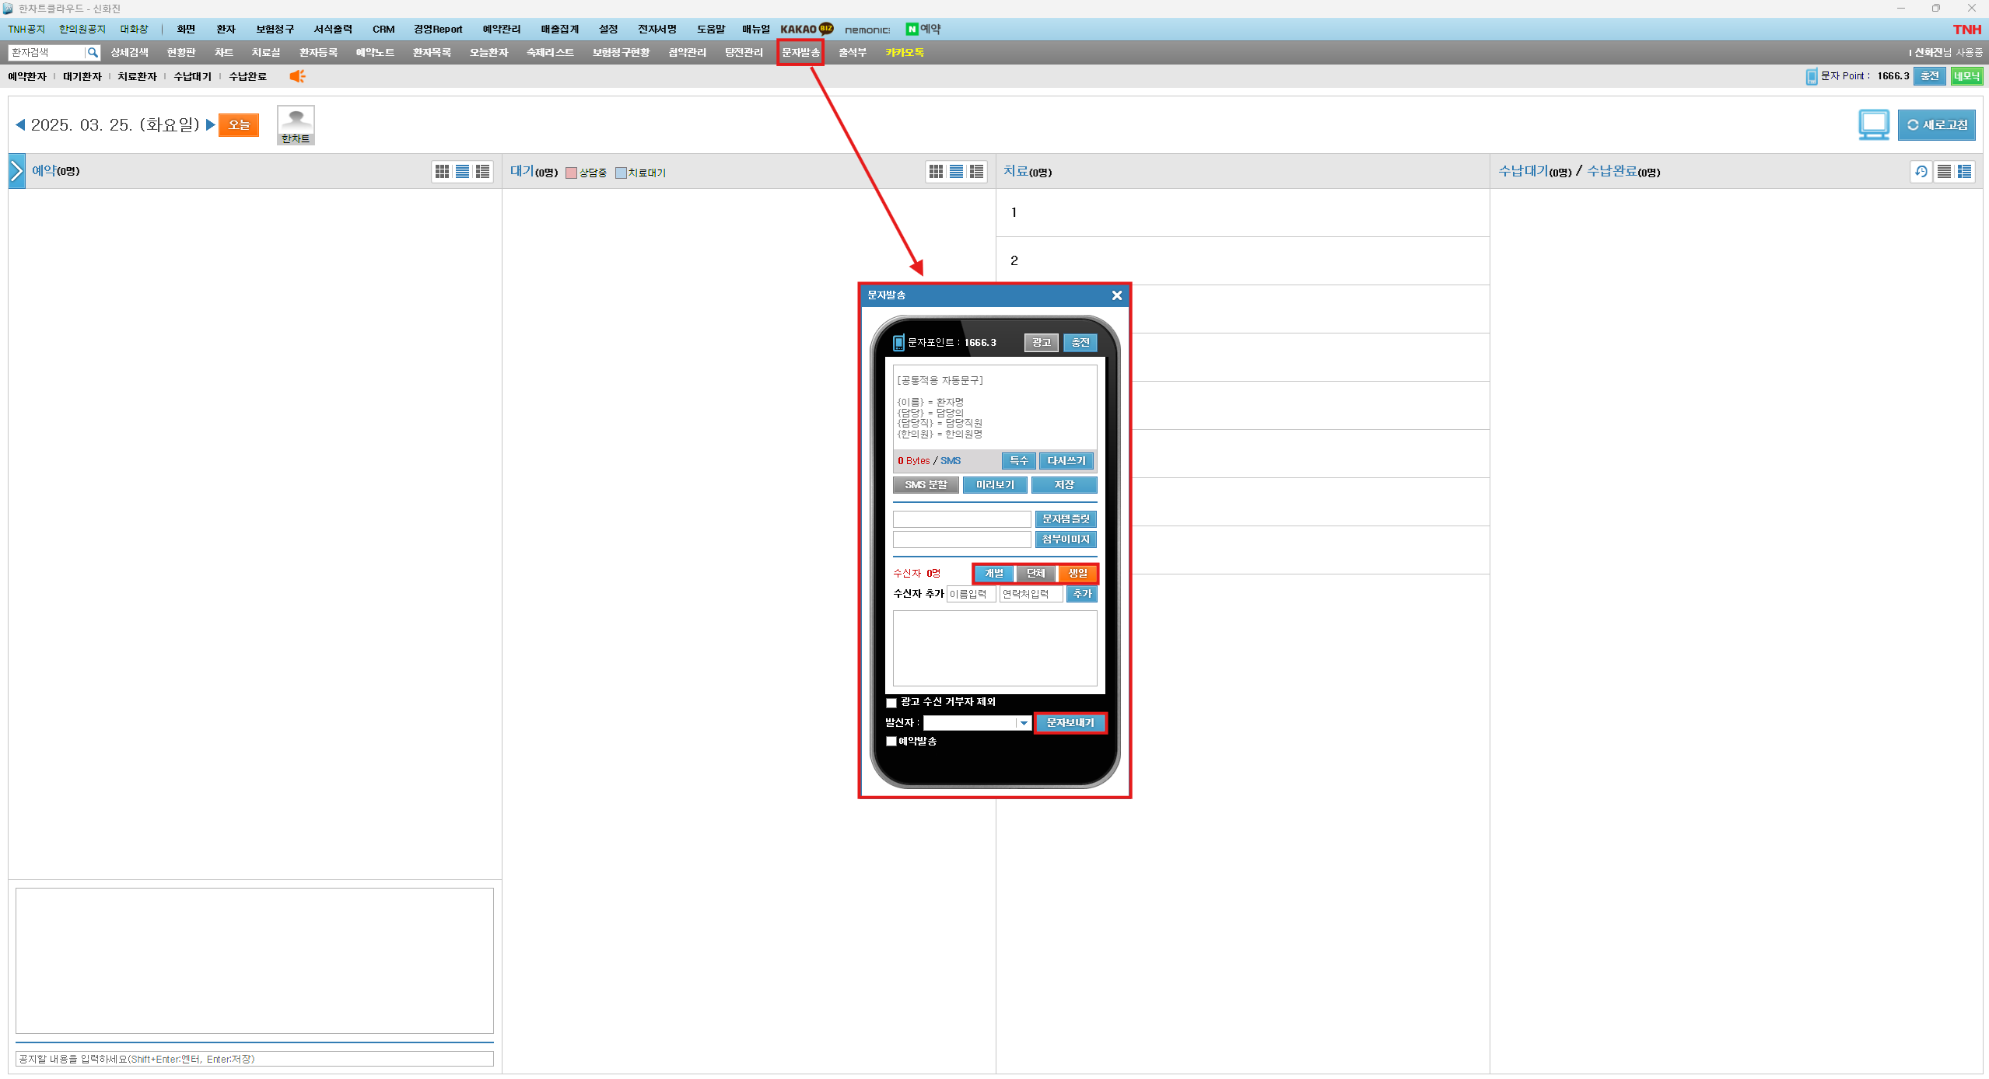Click the 오늘 today button
The width and height of the screenshot is (1989, 1079).
coord(239,125)
